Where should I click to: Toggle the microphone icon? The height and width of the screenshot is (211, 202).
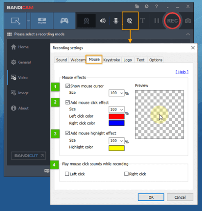point(116,21)
